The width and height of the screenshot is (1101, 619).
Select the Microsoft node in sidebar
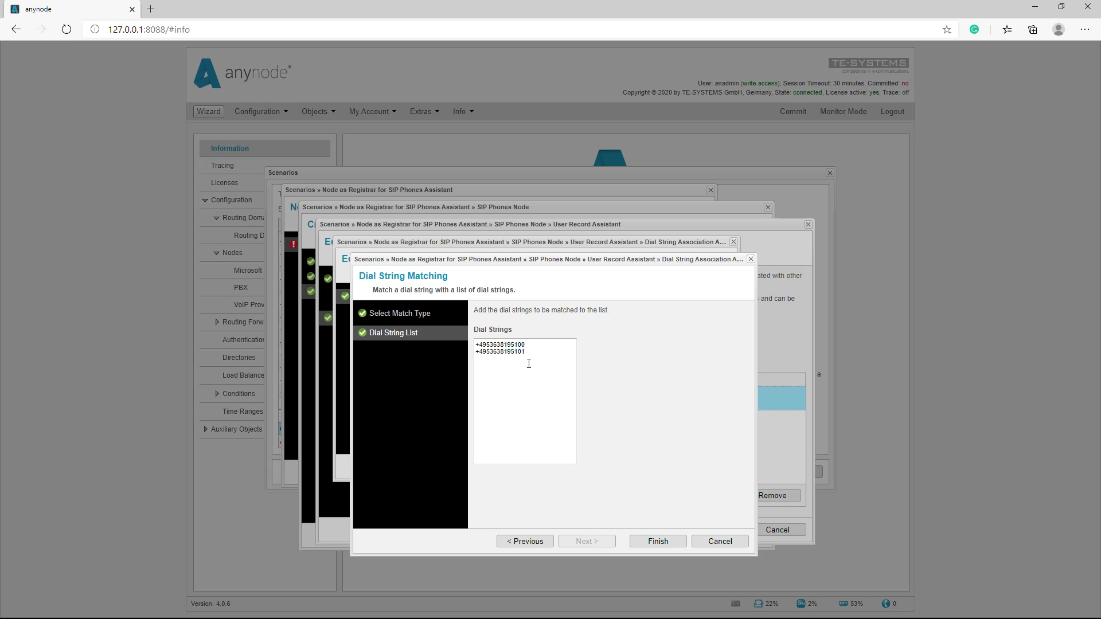pyautogui.click(x=248, y=270)
